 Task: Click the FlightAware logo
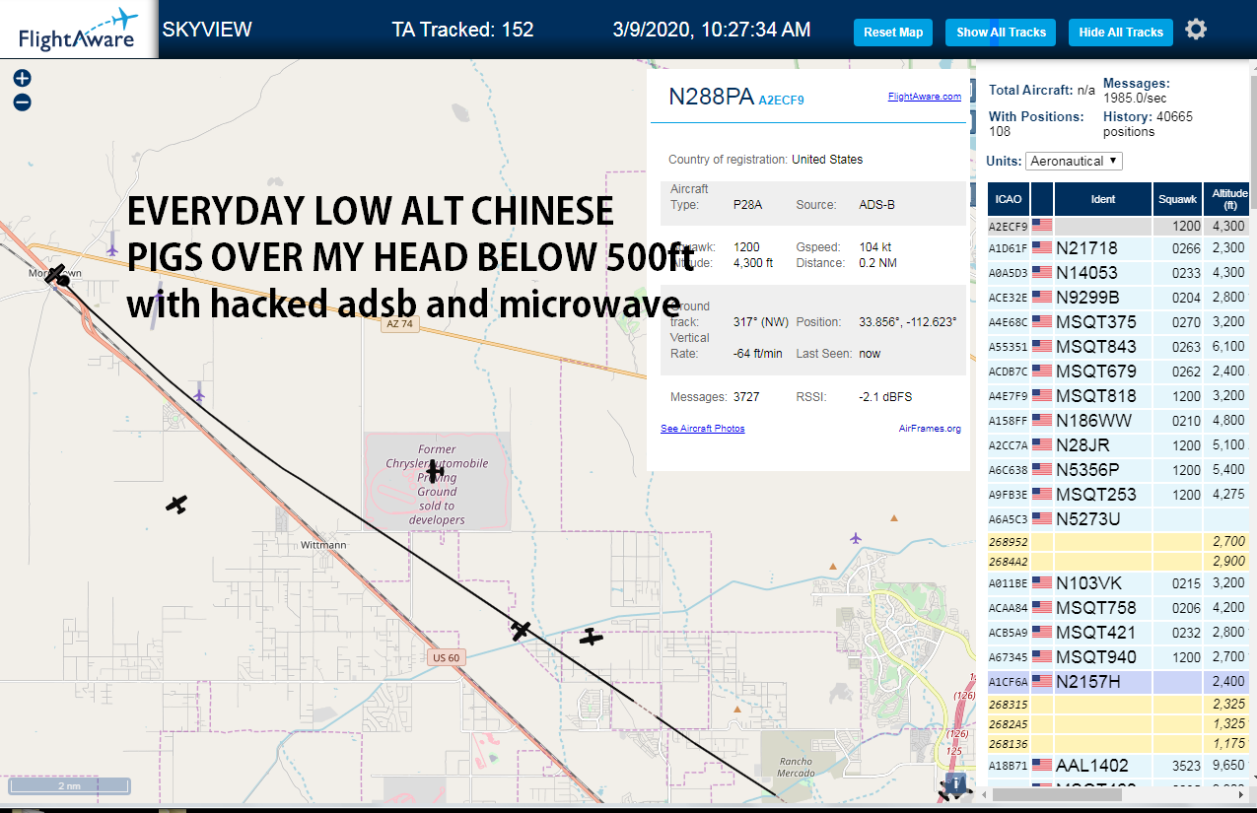click(79, 29)
